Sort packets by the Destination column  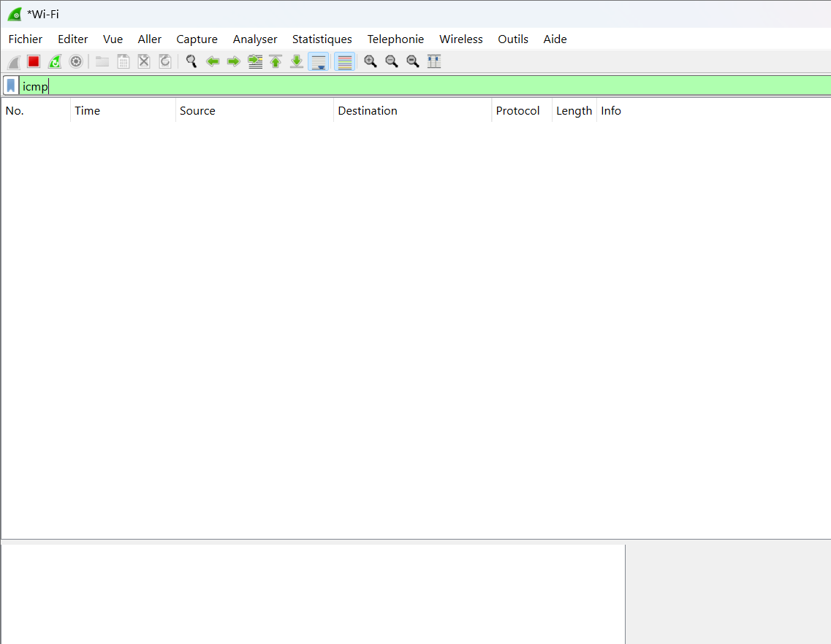[x=412, y=111]
